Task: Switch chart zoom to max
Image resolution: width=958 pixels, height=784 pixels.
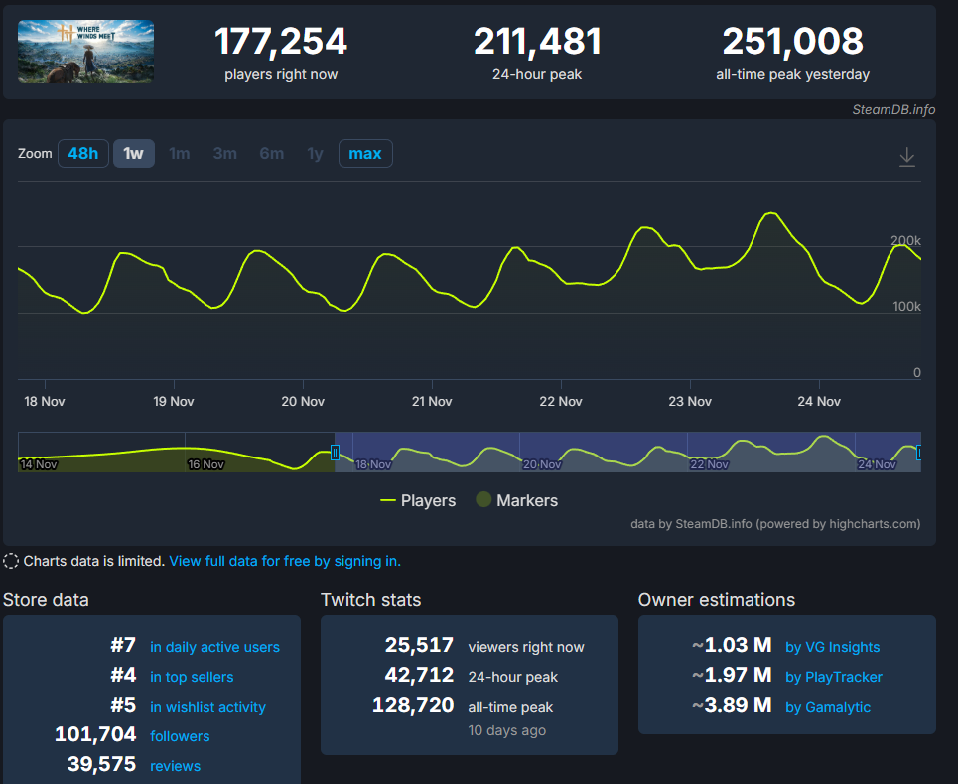Action: tap(365, 154)
